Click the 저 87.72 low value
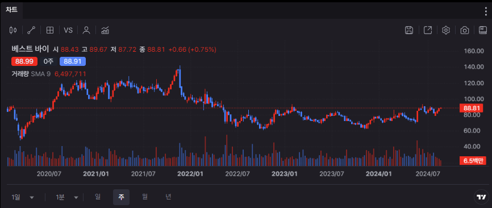Screen dimensions: 492x208 click(123, 49)
